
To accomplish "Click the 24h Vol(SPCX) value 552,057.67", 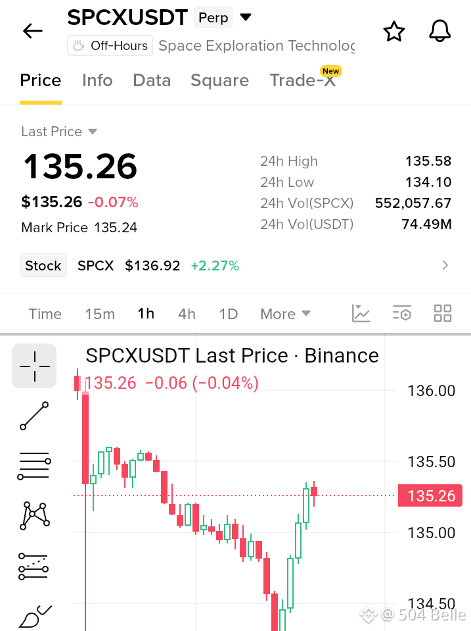I will [413, 203].
